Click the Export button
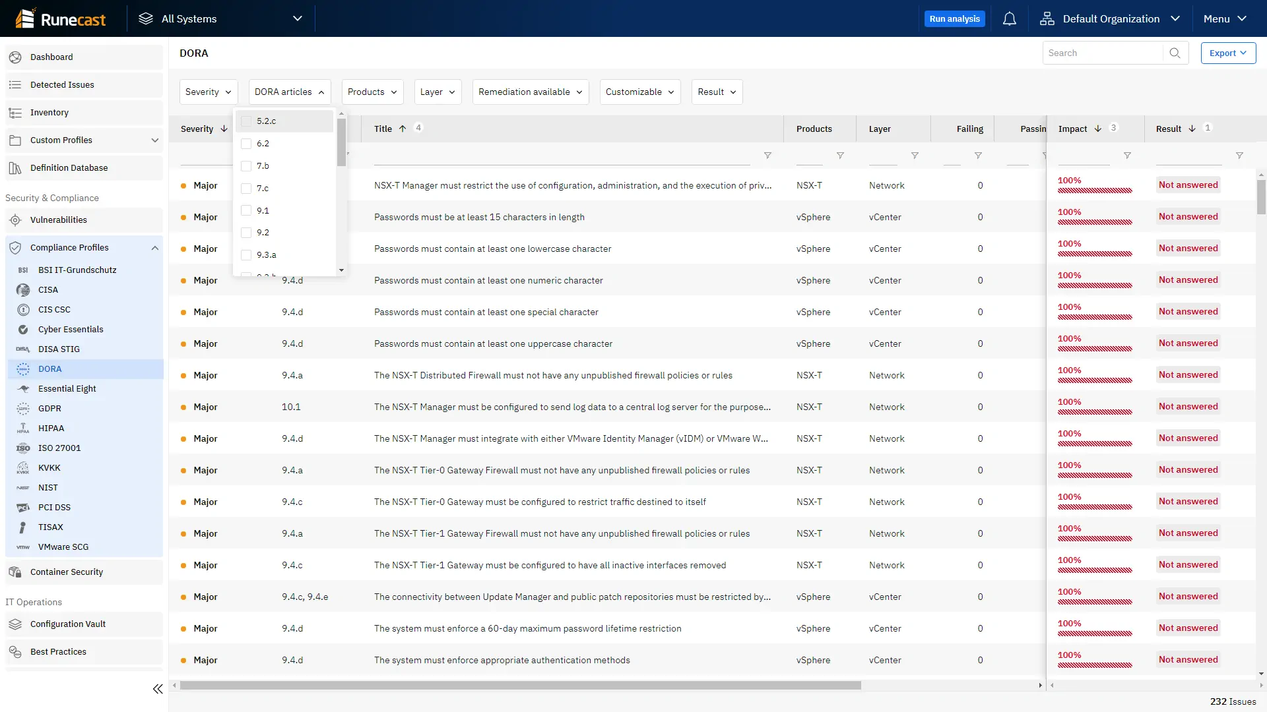This screenshot has height=712, width=1267. 1228,52
